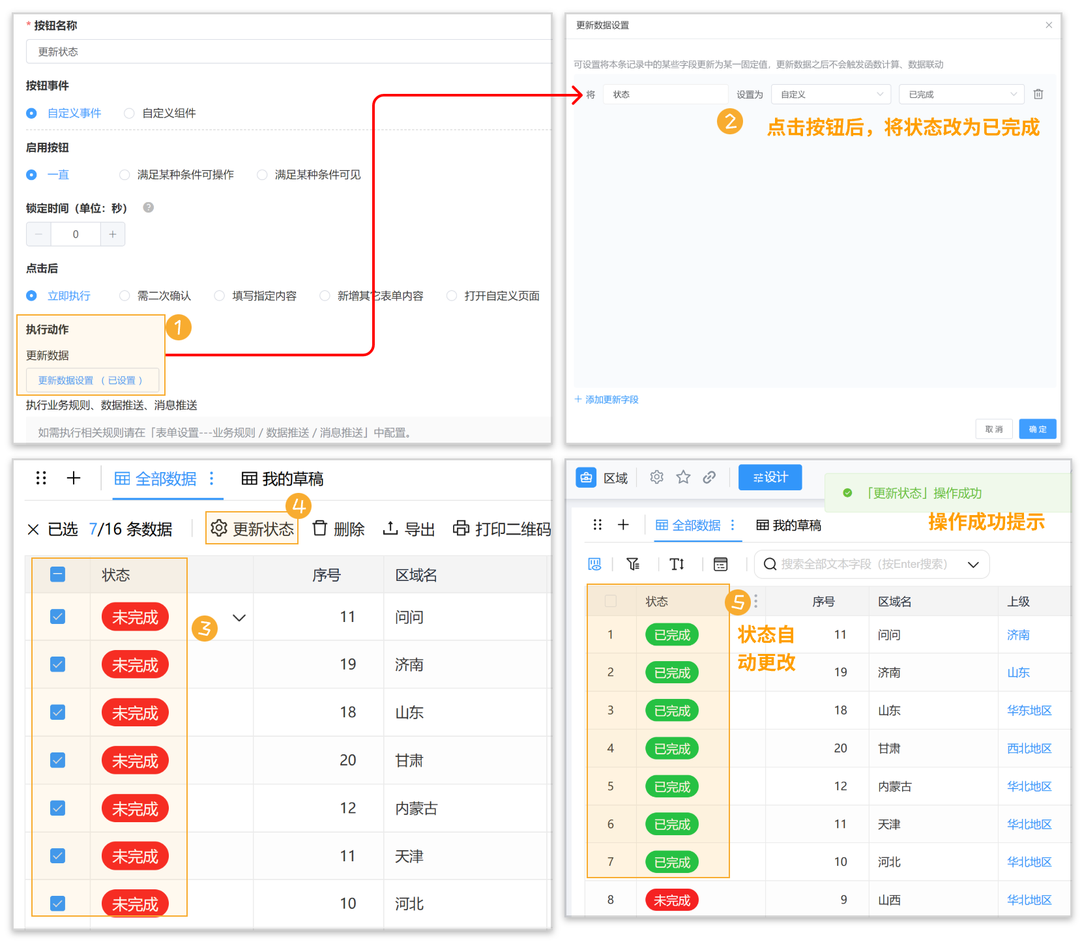
Task: Expand the 已完成 value dropdown
Action: click(961, 95)
